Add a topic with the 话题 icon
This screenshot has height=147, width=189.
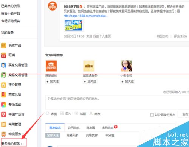pos(76,113)
